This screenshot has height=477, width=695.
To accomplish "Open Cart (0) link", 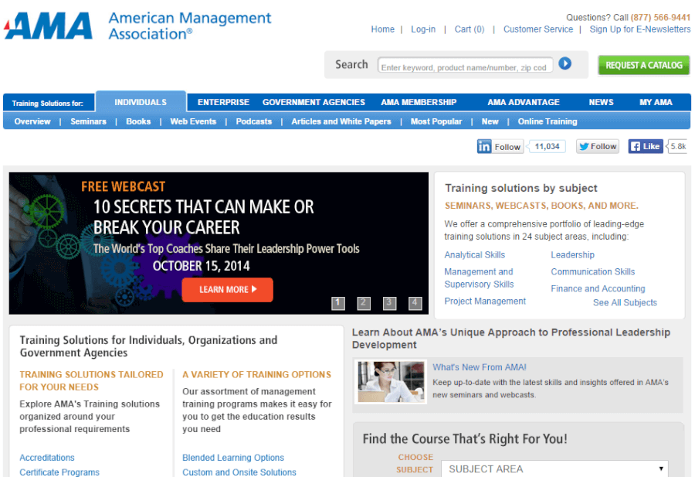I will point(470,29).
